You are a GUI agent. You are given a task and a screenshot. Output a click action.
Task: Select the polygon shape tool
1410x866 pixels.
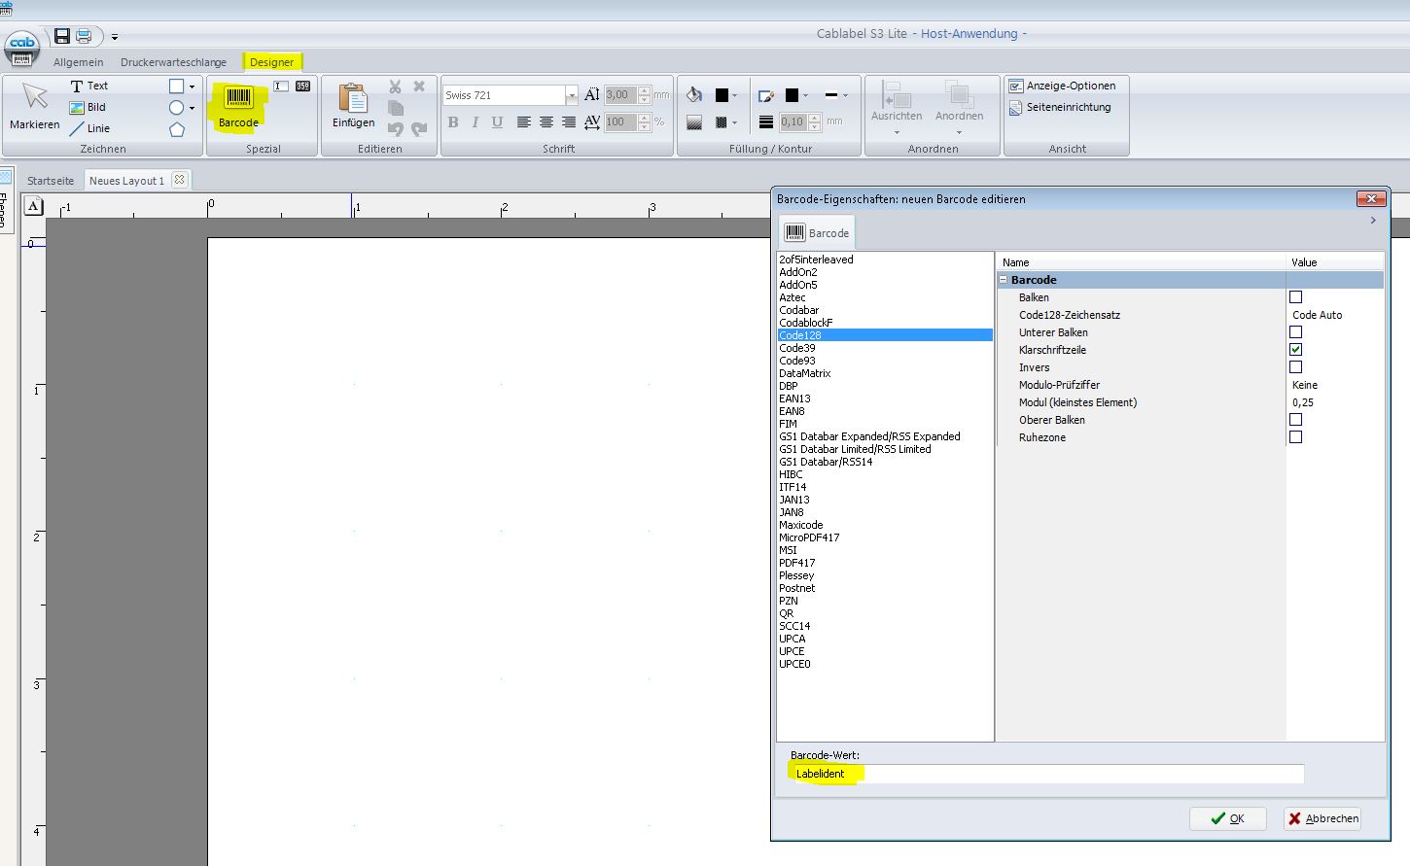[x=177, y=129]
